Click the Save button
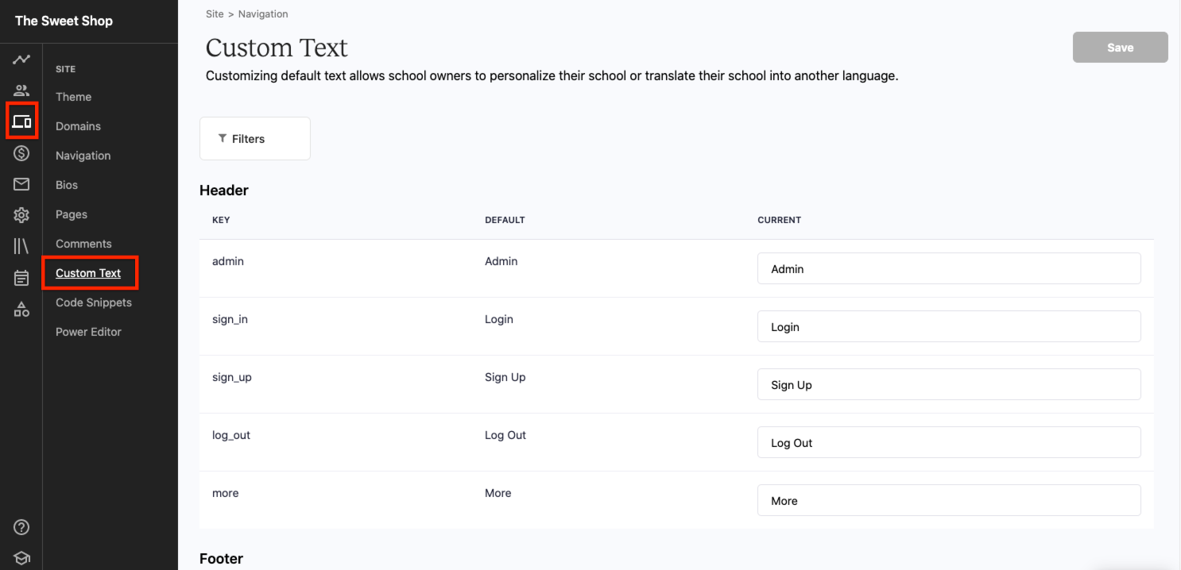This screenshot has width=1181, height=570. 1121,48
